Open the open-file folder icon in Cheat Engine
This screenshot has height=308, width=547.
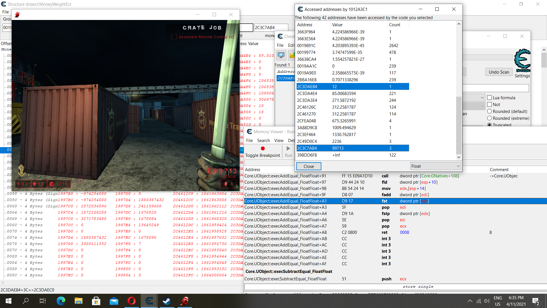click(292, 55)
